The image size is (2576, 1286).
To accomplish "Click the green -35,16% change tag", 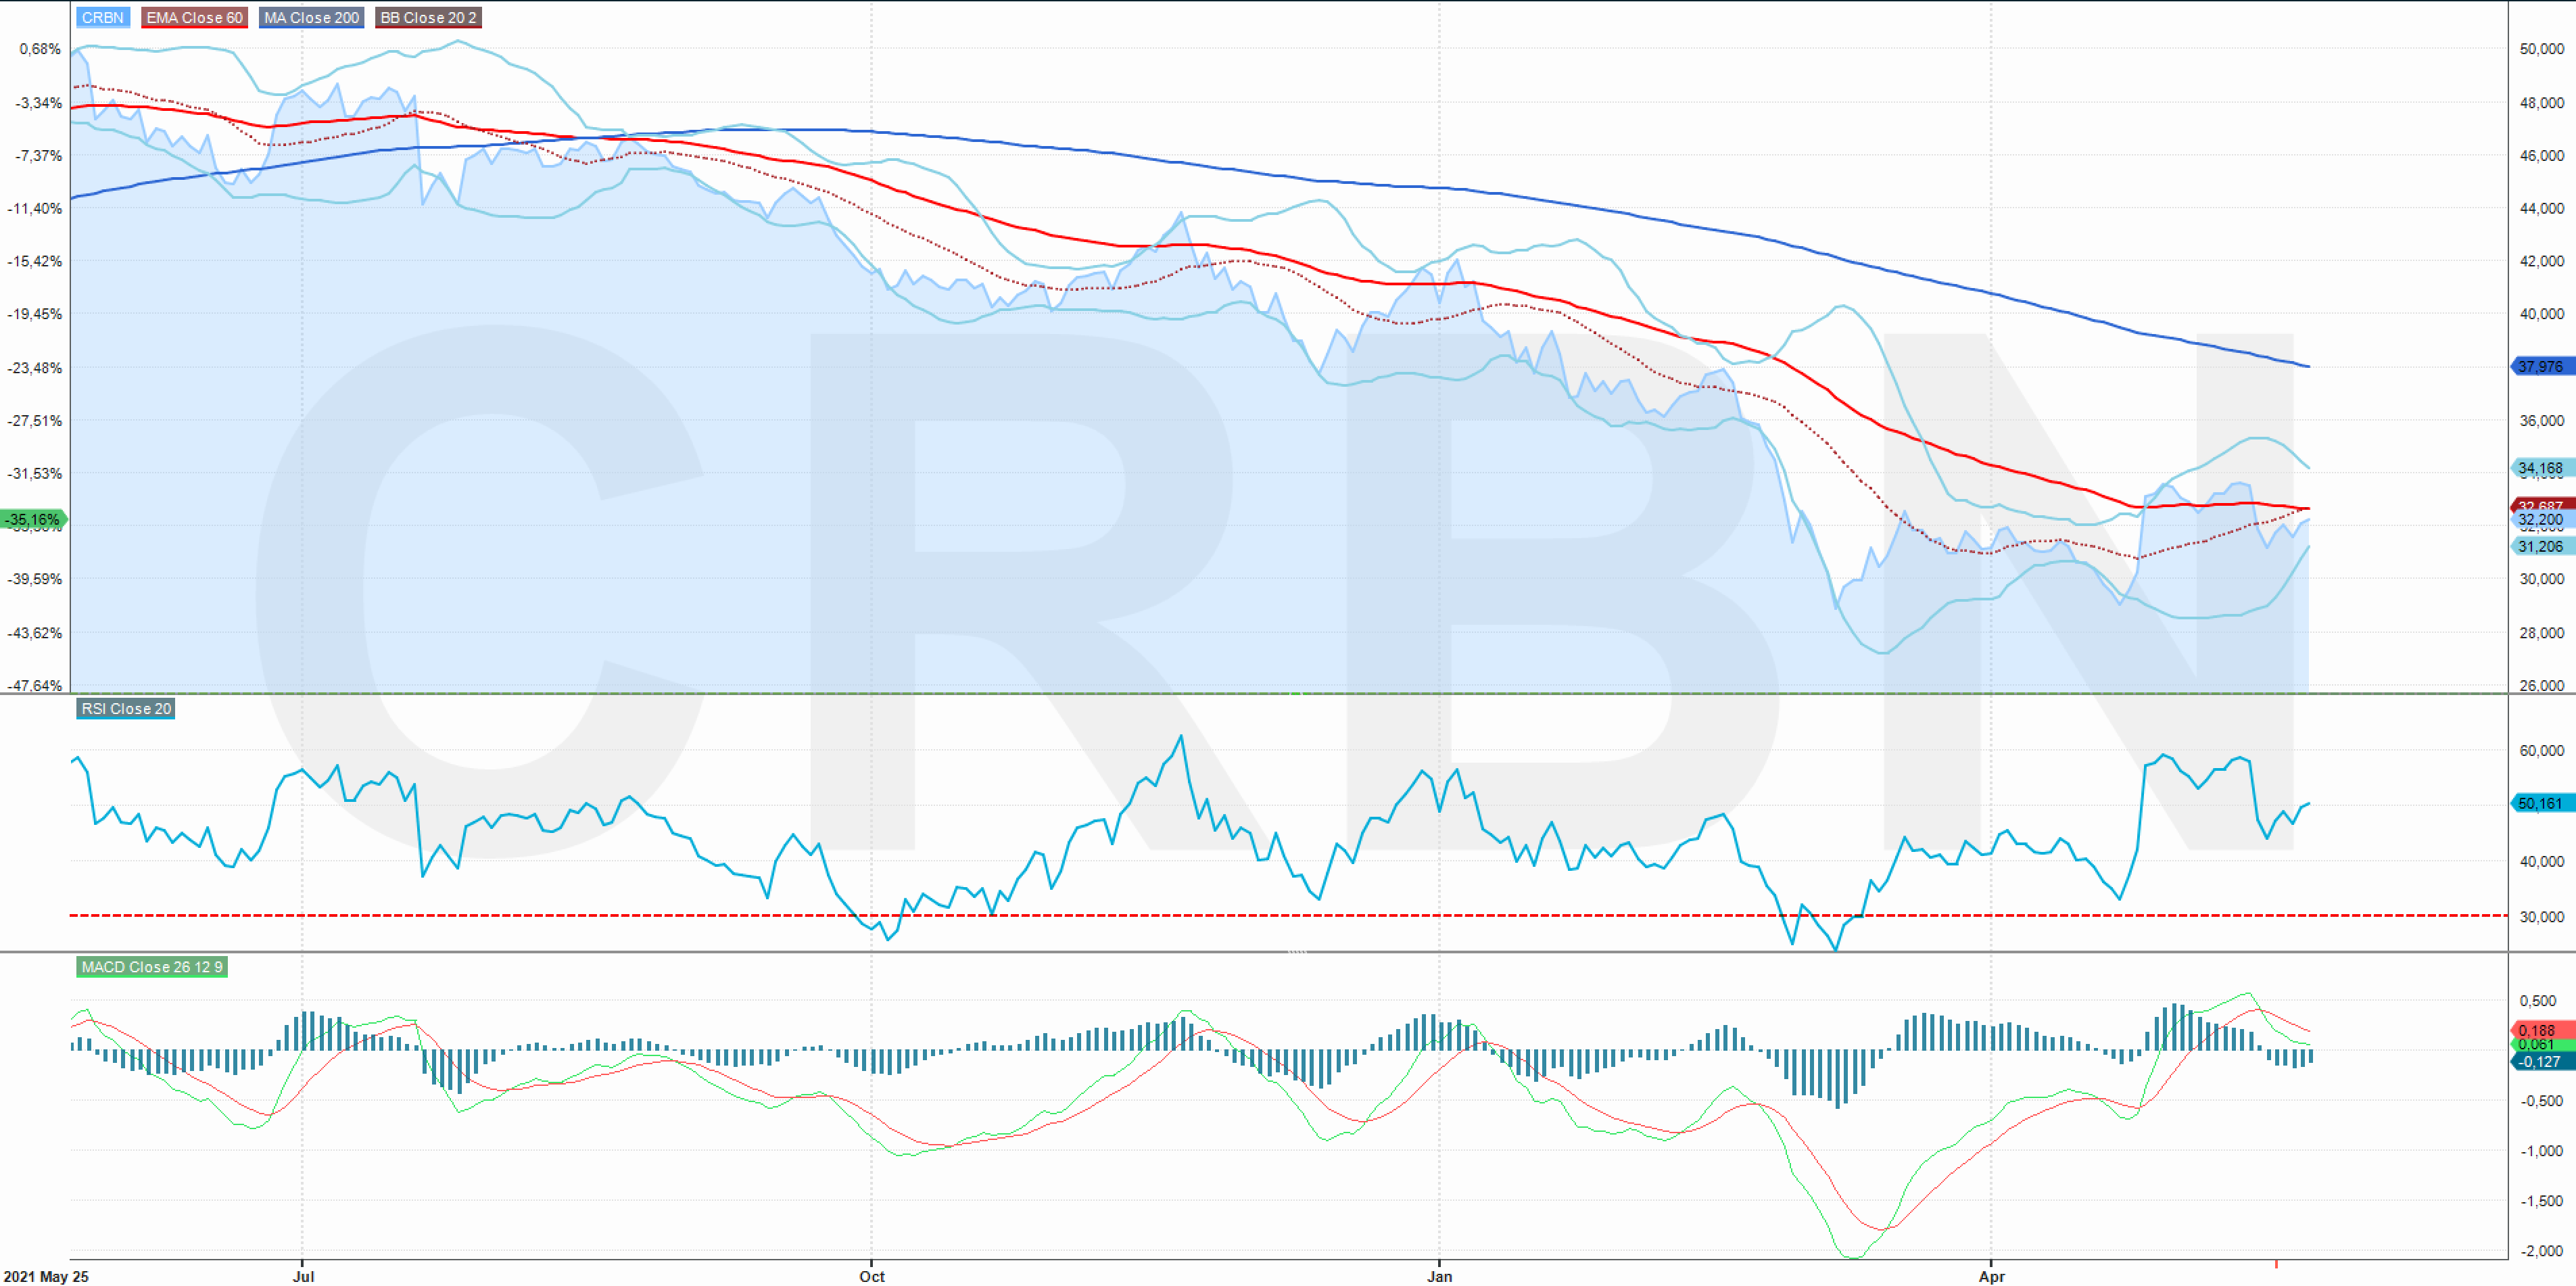I will (33, 520).
